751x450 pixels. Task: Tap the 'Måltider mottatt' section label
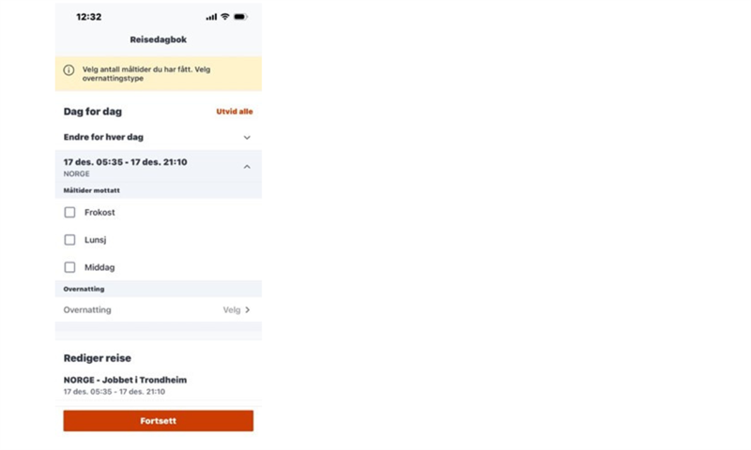tap(92, 190)
